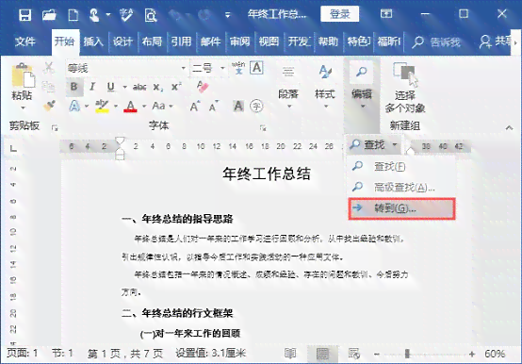Open the font name dropdown showing 等线

point(184,68)
